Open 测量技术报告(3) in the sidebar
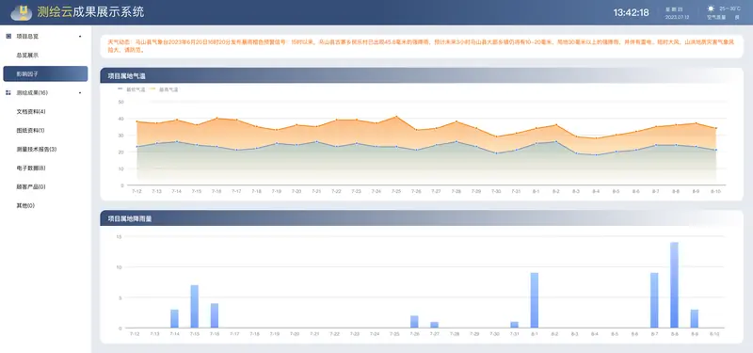This screenshot has height=353, width=753. click(x=37, y=150)
